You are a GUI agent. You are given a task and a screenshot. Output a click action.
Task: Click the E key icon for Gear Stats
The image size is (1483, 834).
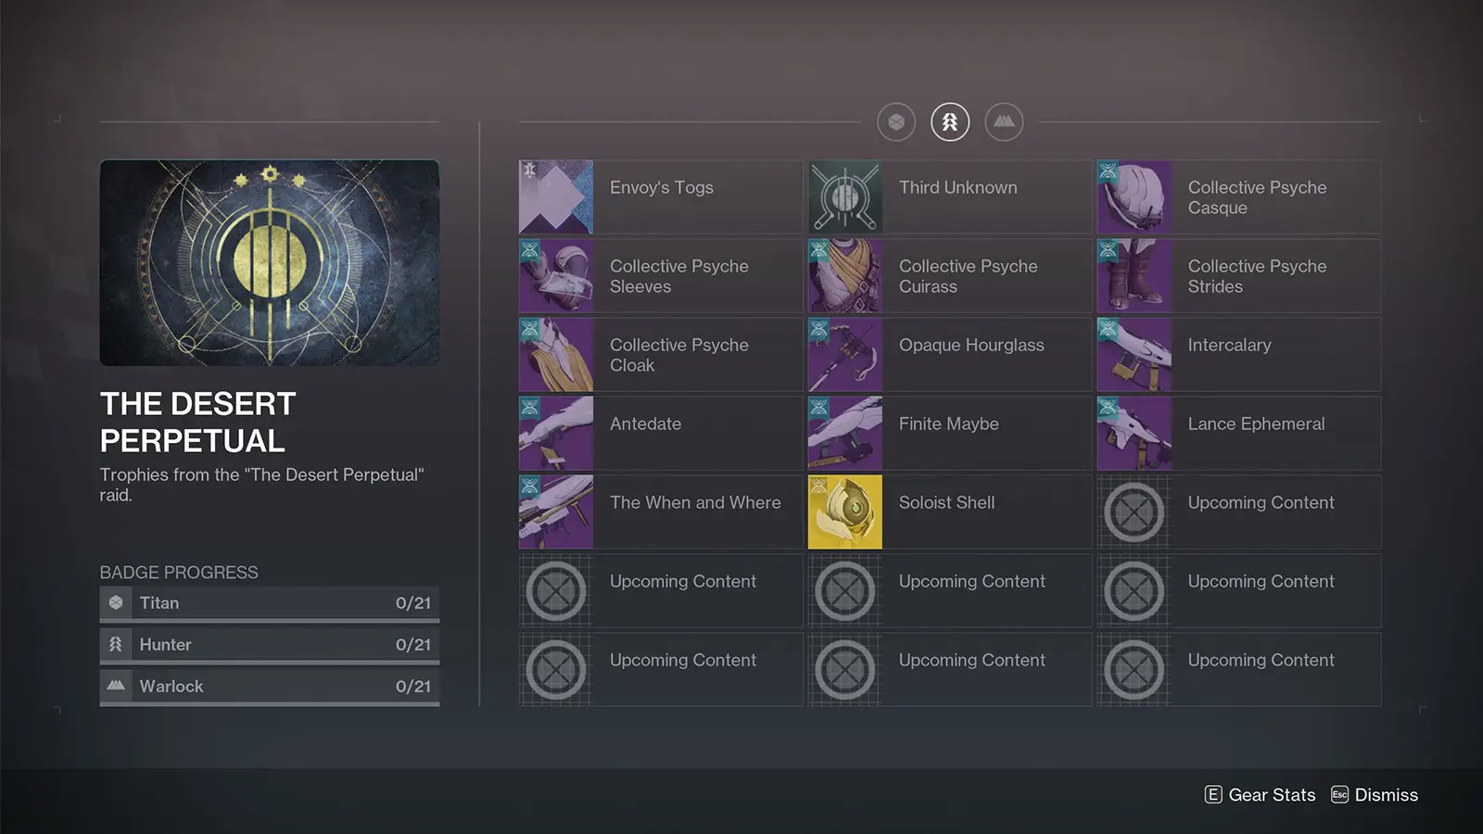[1212, 794]
